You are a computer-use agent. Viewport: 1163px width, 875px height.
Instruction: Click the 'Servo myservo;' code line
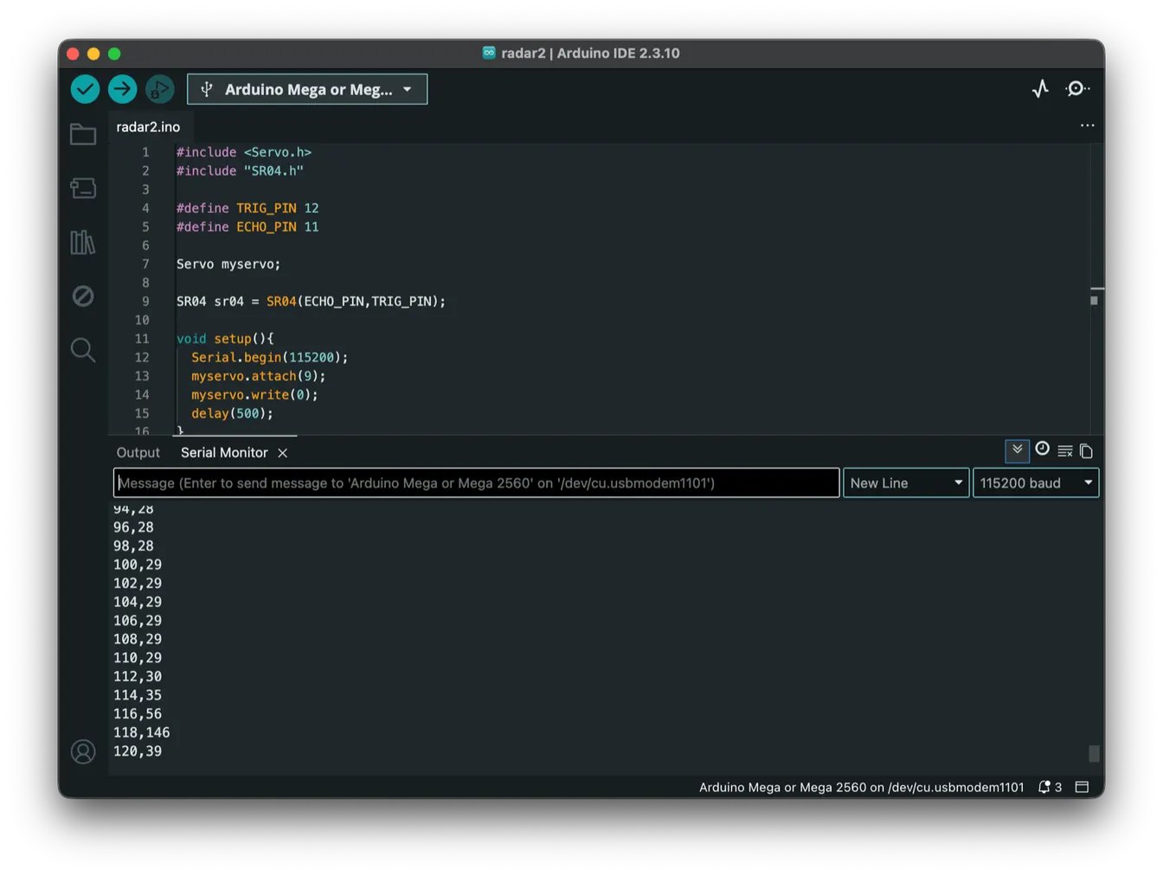[228, 265]
